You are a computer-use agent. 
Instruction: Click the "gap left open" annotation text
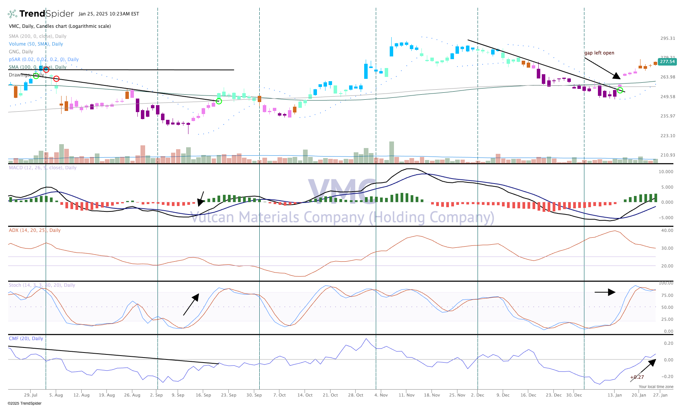click(x=599, y=53)
